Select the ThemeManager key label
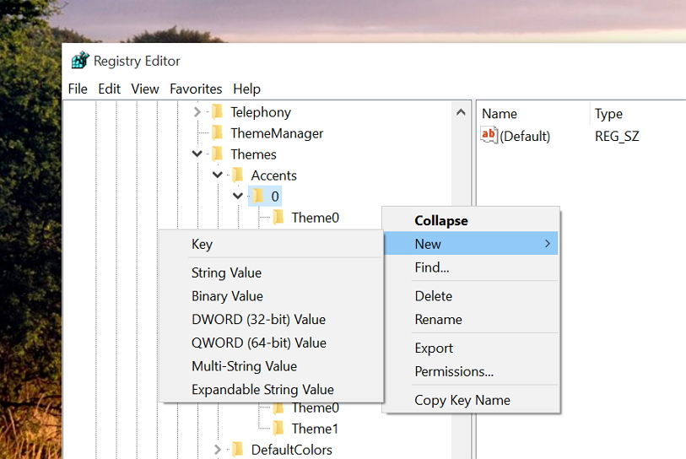Screen dimensions: 686x459 click(277, 133)
